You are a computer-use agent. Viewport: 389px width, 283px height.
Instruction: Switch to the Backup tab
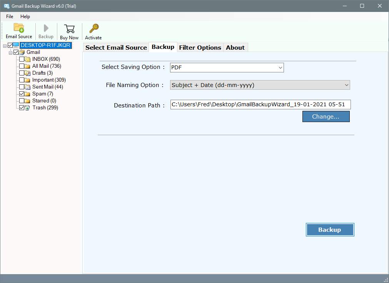point(163,47)
